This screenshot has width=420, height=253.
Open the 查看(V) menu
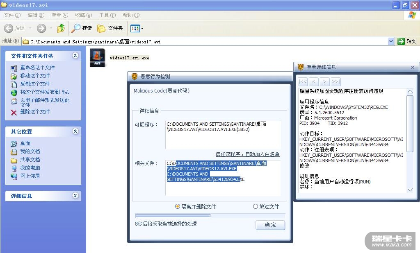(x=60, y=15)
